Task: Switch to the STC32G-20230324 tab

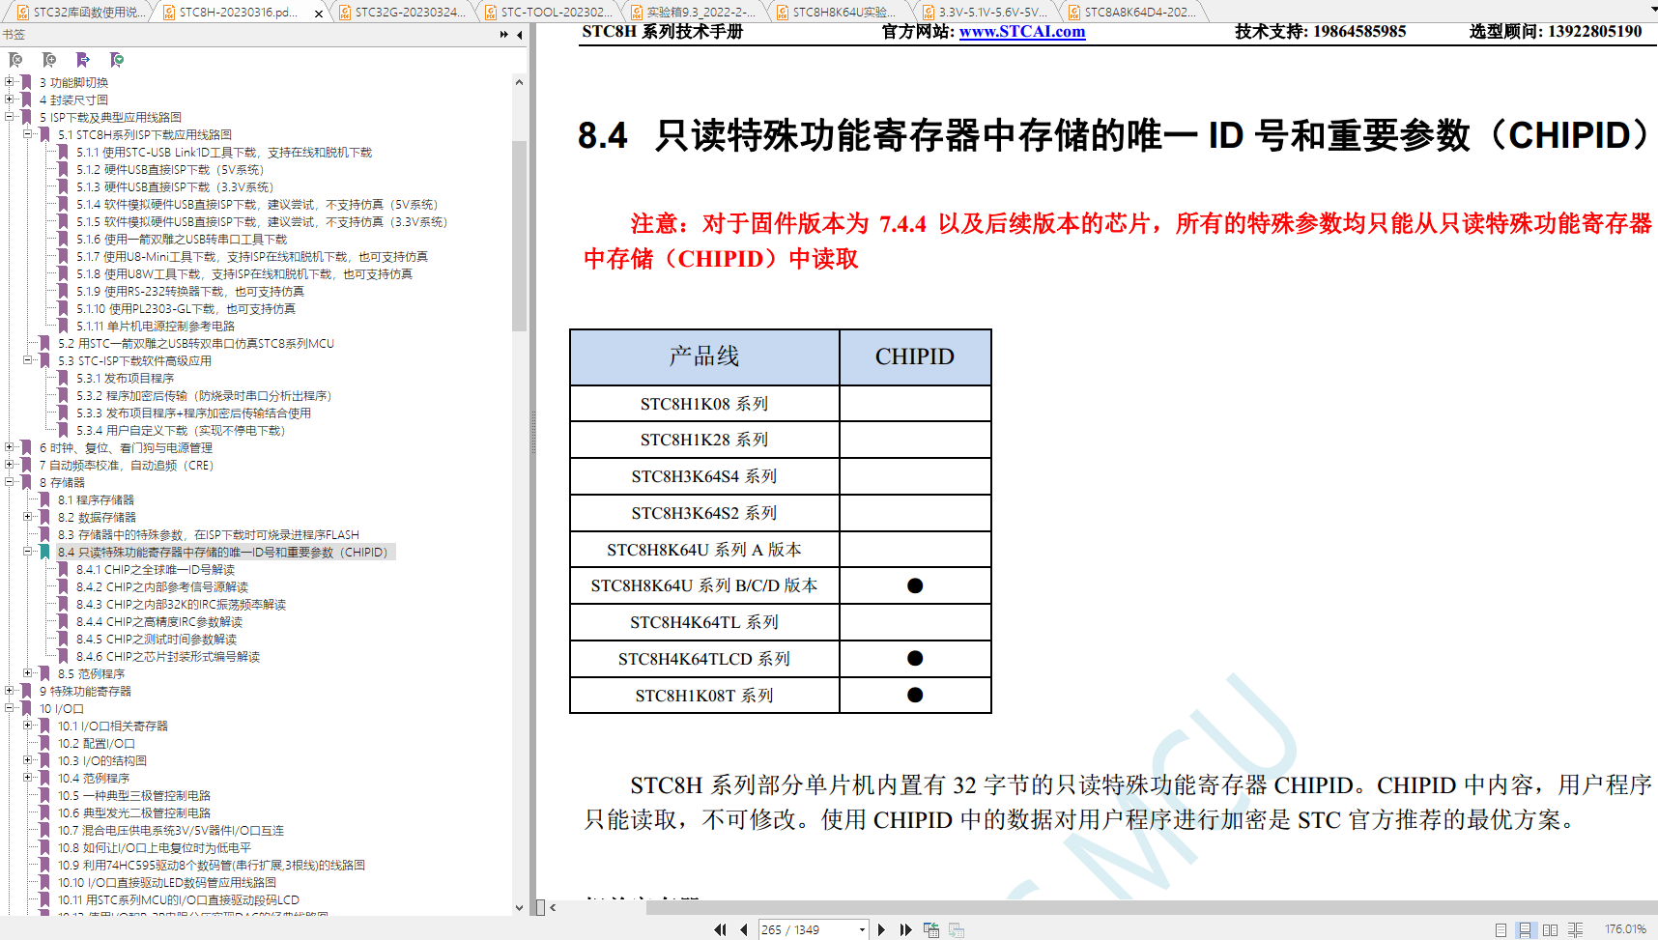Action: 402,12
